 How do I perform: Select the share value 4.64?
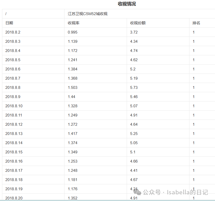coord(134,124)
